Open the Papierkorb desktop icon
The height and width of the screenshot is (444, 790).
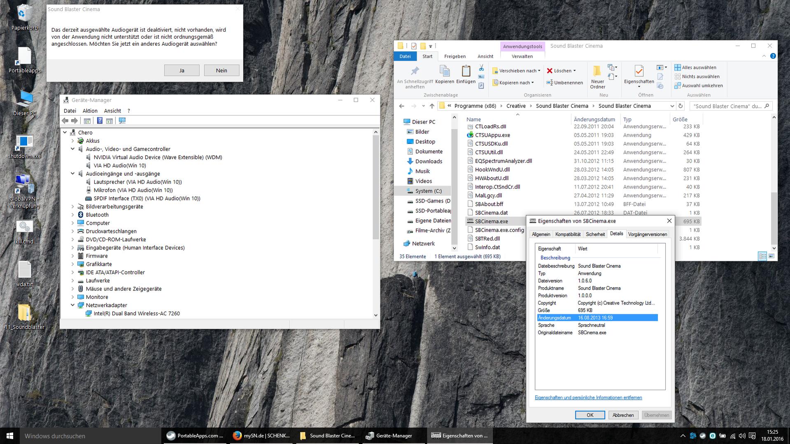[x=25, y=18]
